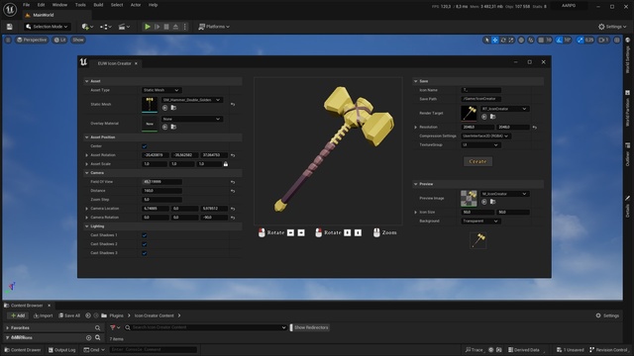
Task: Reset Asset Rotation to its default value
Action: pos(233,155)
